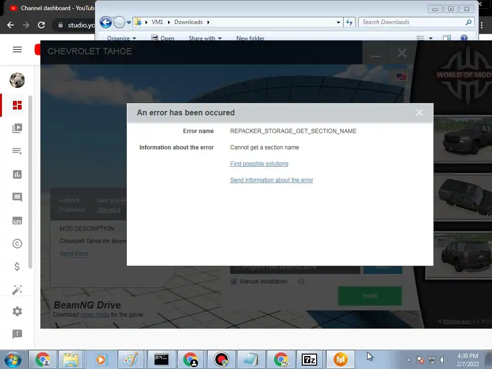Click Read more in mod description
This screenshot has height=369, width=492.
pyautogui.click(x=74, y=254)
